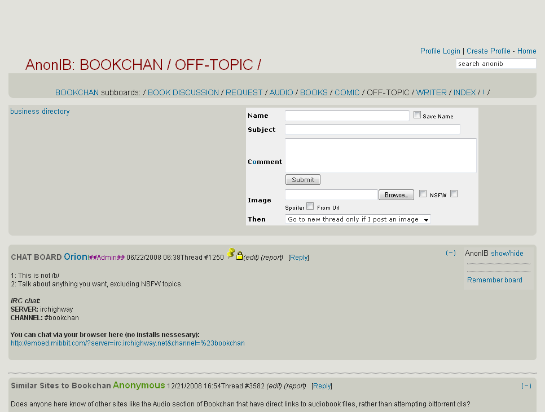Click the Browse image button

[x=396, y=194]
